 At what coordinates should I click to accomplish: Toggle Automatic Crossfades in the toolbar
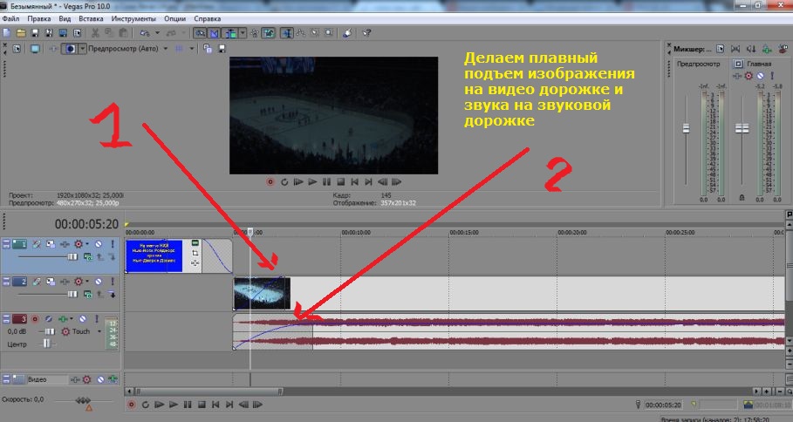pos(215,33)
